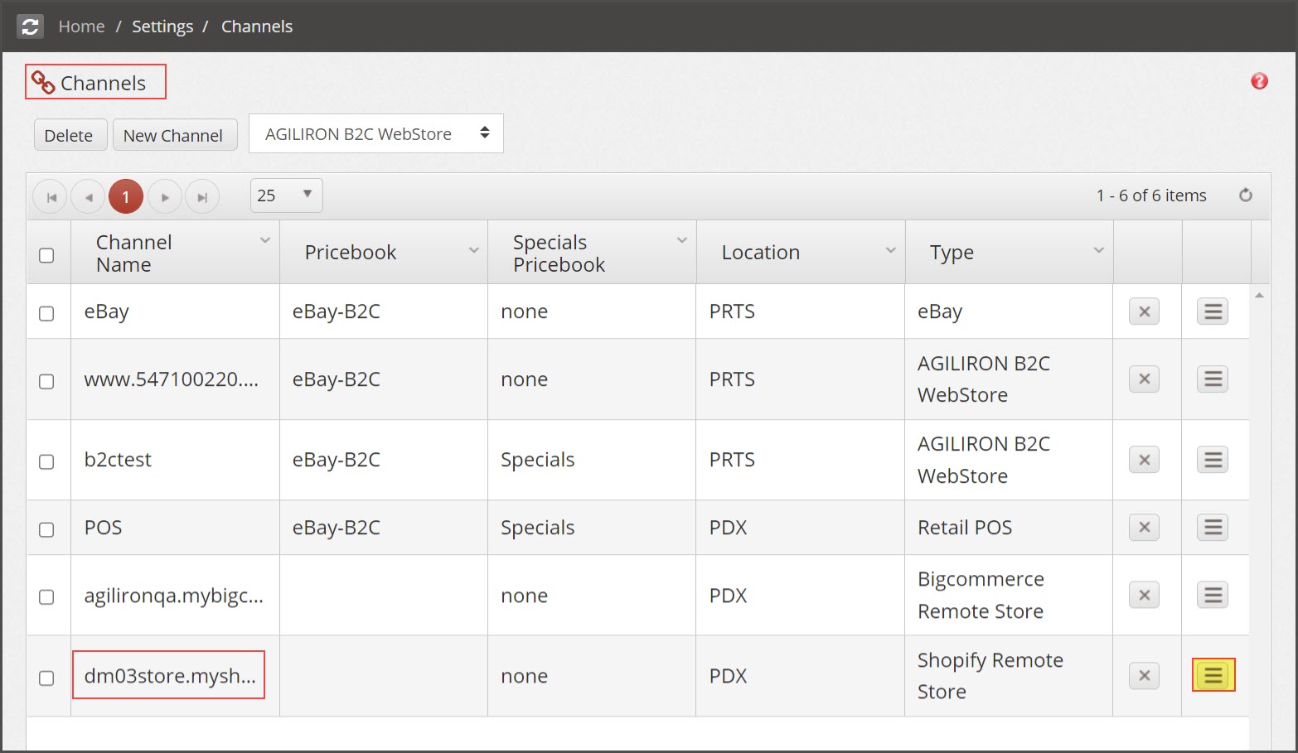This screenshot has width=1298, height=753.
Task: Expand Specials Pricebook column menu chevron
Action: [x=682, y=240]
